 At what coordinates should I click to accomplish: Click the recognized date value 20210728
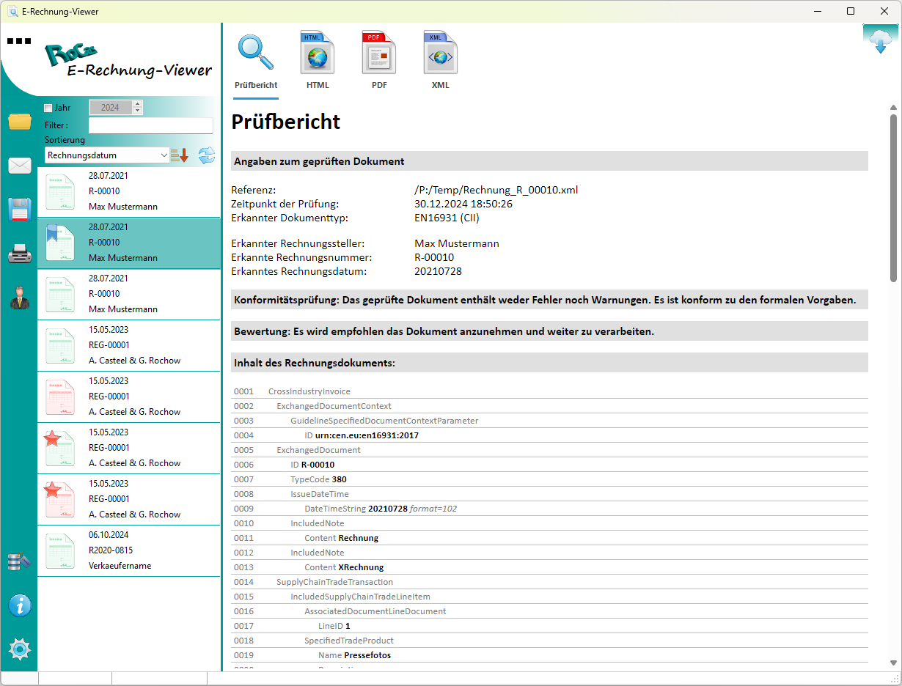tap(438, 271)
